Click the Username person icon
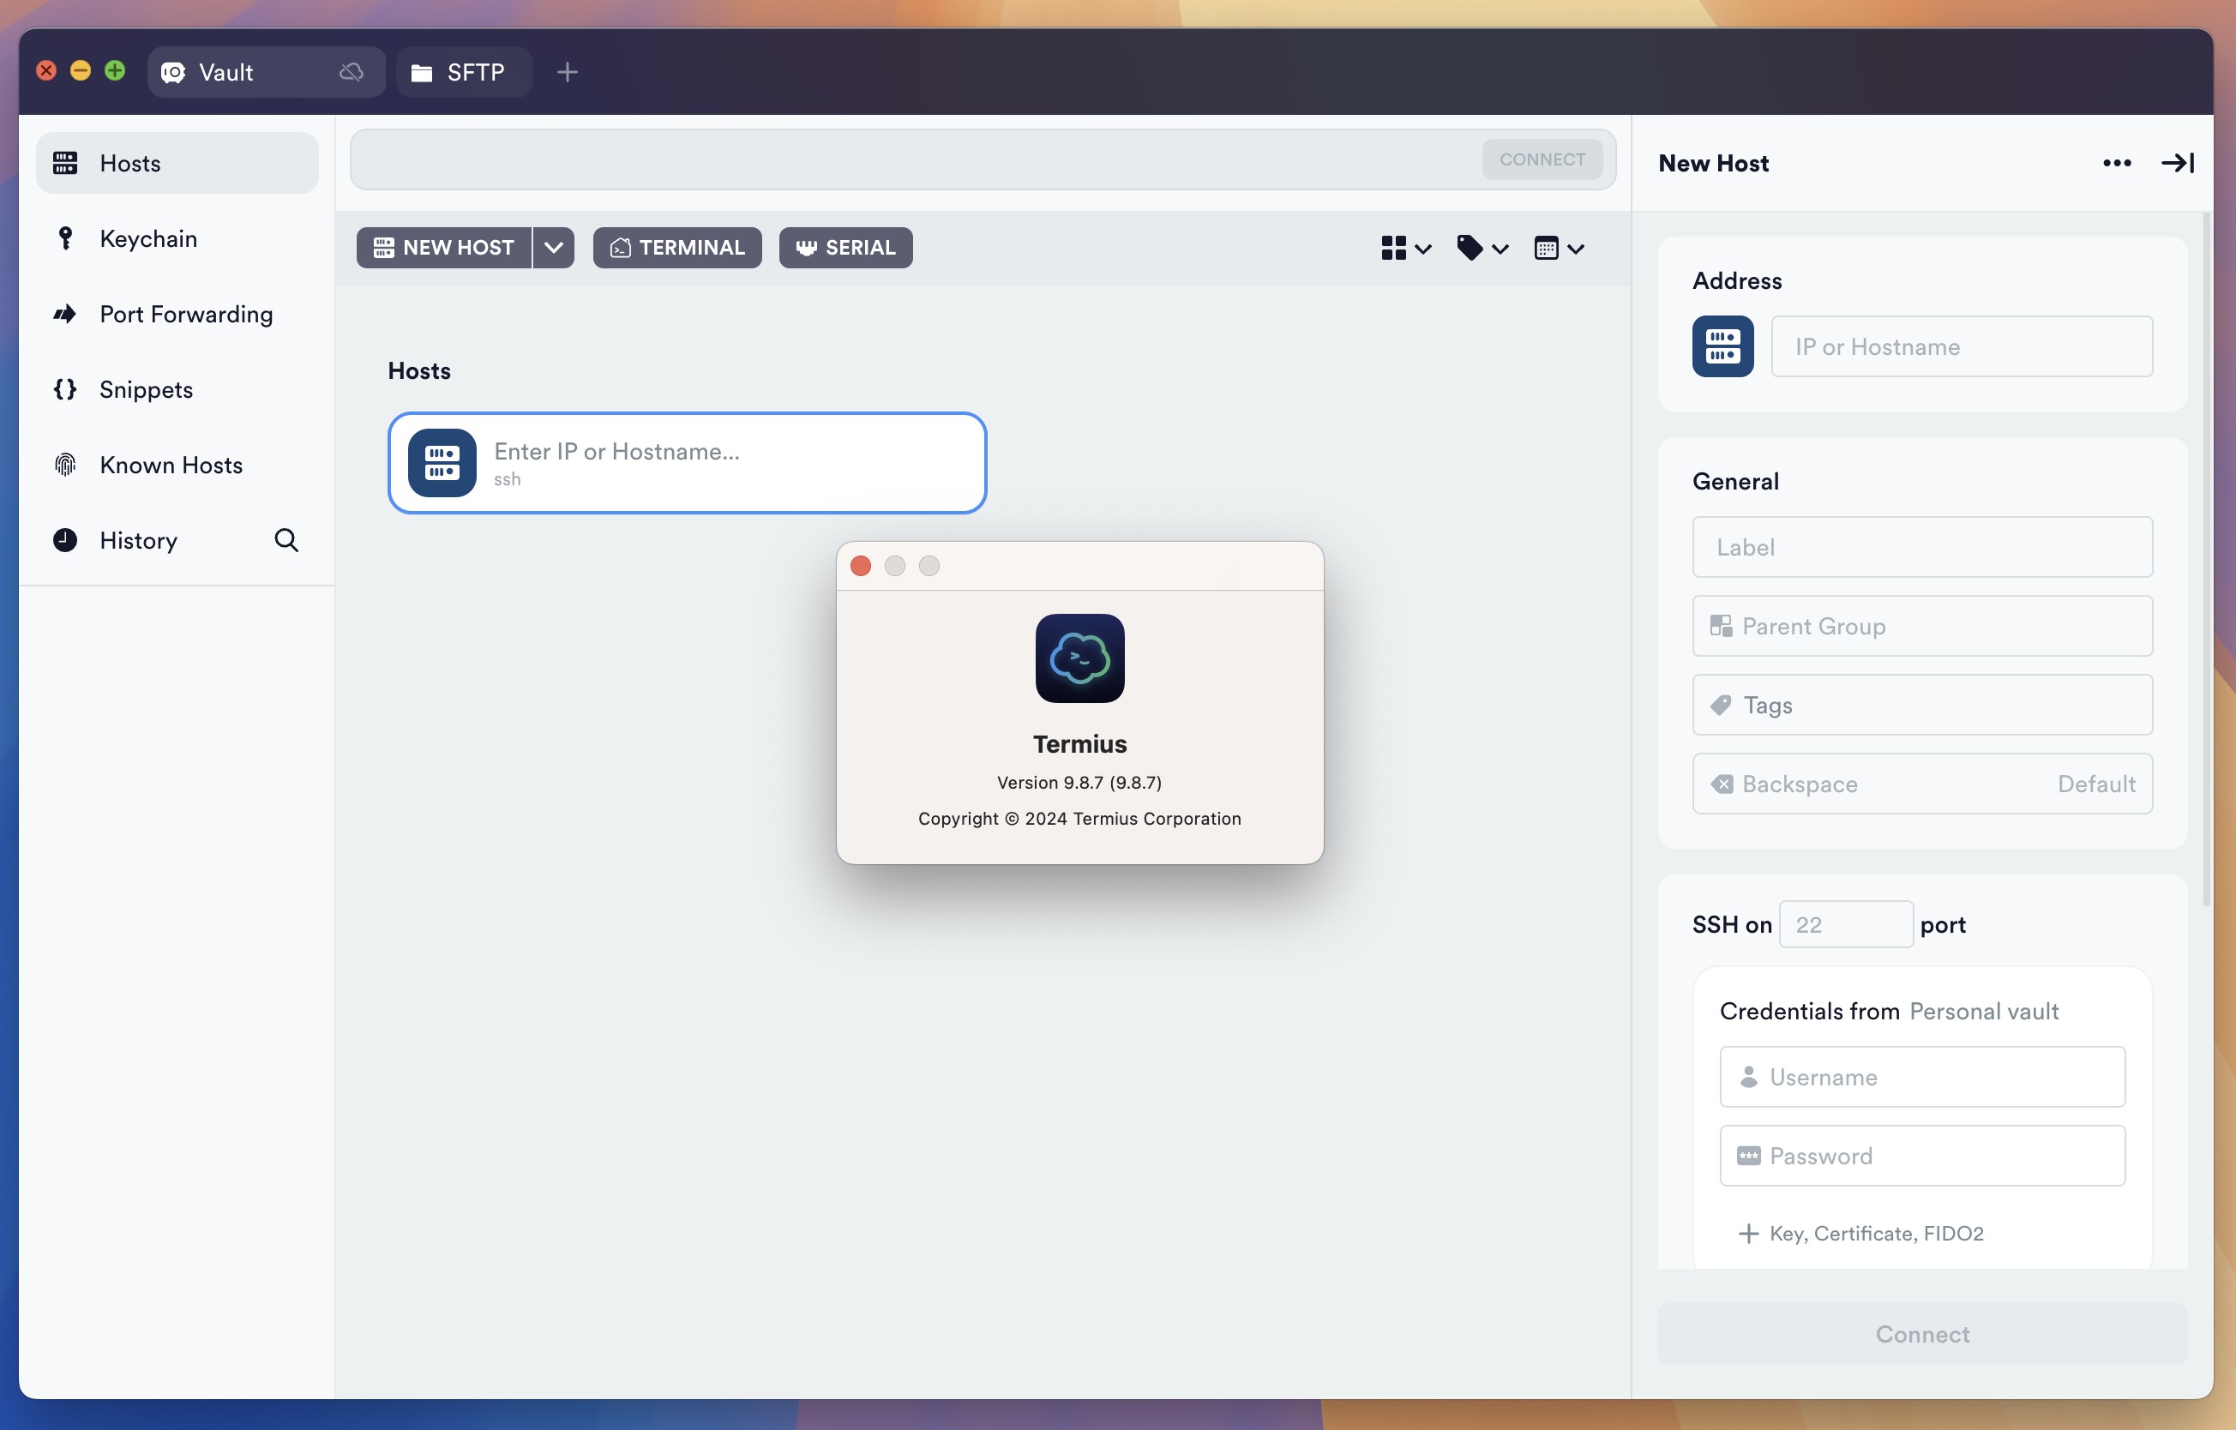This screenshot has height=1430, width=2236. 1748,1077
